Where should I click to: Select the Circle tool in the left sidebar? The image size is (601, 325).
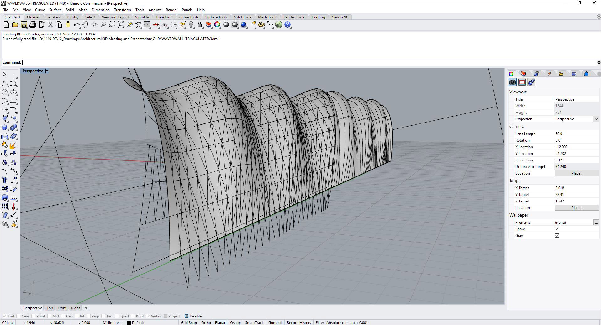click(x=5, y=92)
